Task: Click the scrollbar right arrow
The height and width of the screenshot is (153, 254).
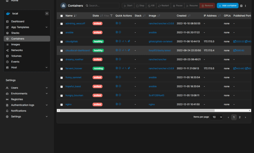Action: (250, 110)
